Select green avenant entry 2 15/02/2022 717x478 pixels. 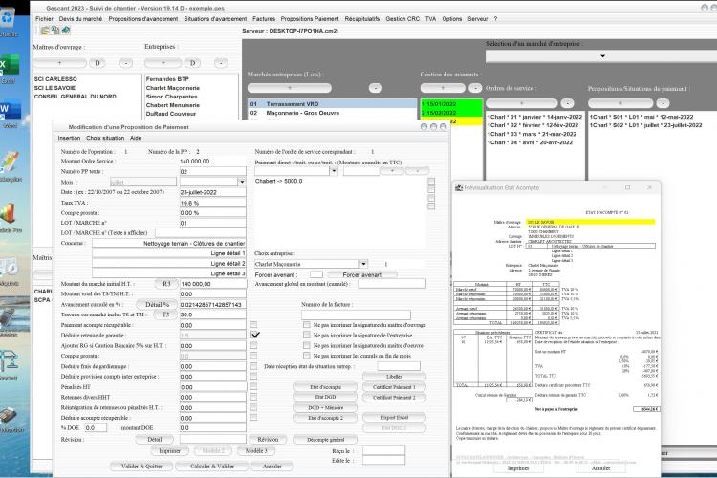pos(451,113)
